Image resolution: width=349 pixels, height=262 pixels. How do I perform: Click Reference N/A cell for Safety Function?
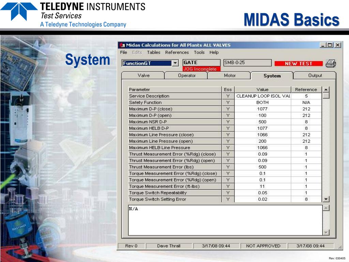306,102
